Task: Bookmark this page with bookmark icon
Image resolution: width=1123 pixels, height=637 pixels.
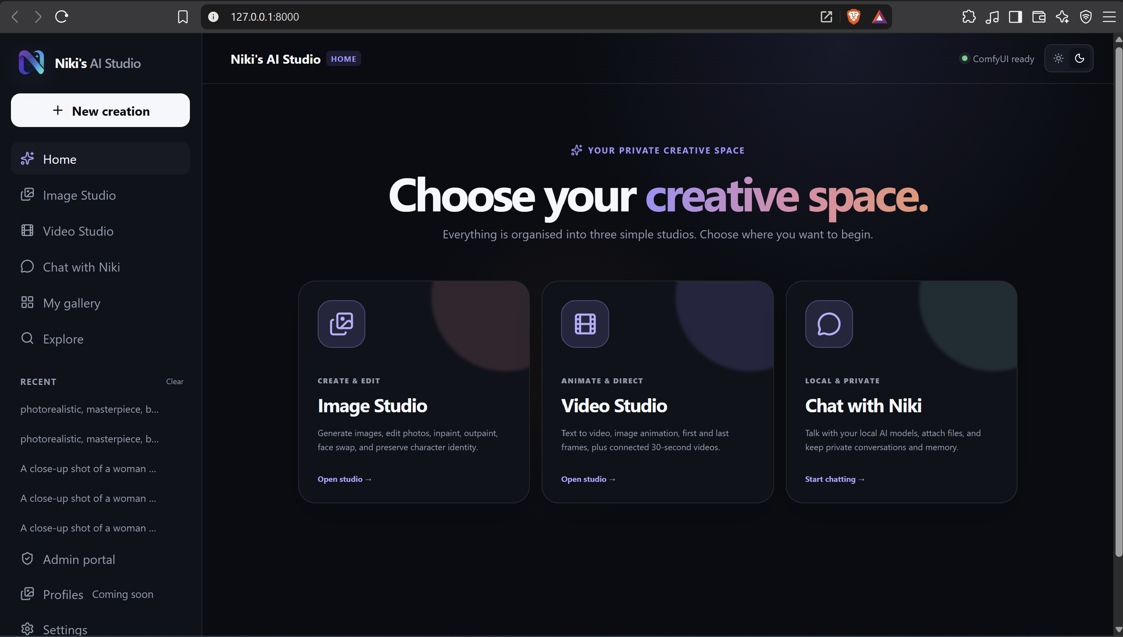Action: [183, 17]
